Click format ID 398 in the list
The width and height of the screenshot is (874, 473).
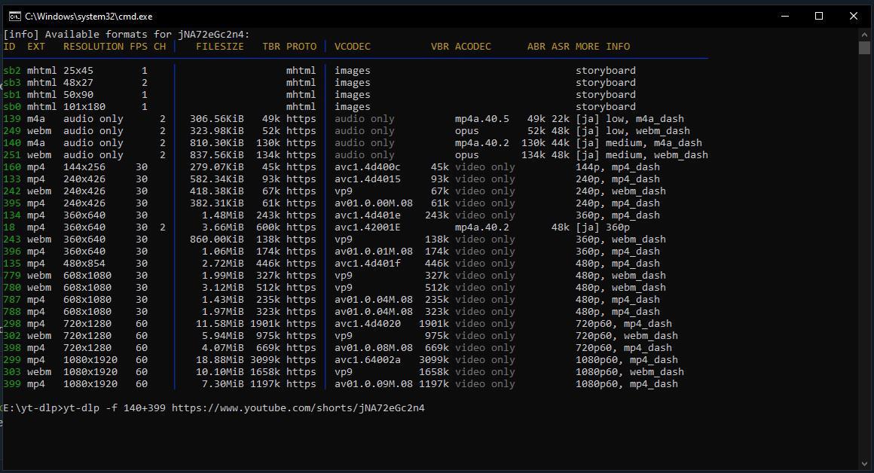coord(12,348)
